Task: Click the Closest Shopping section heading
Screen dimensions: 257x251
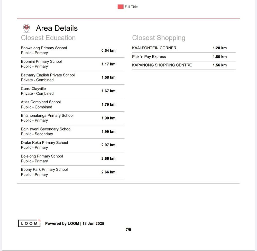Action: click(x=159, y=38)
